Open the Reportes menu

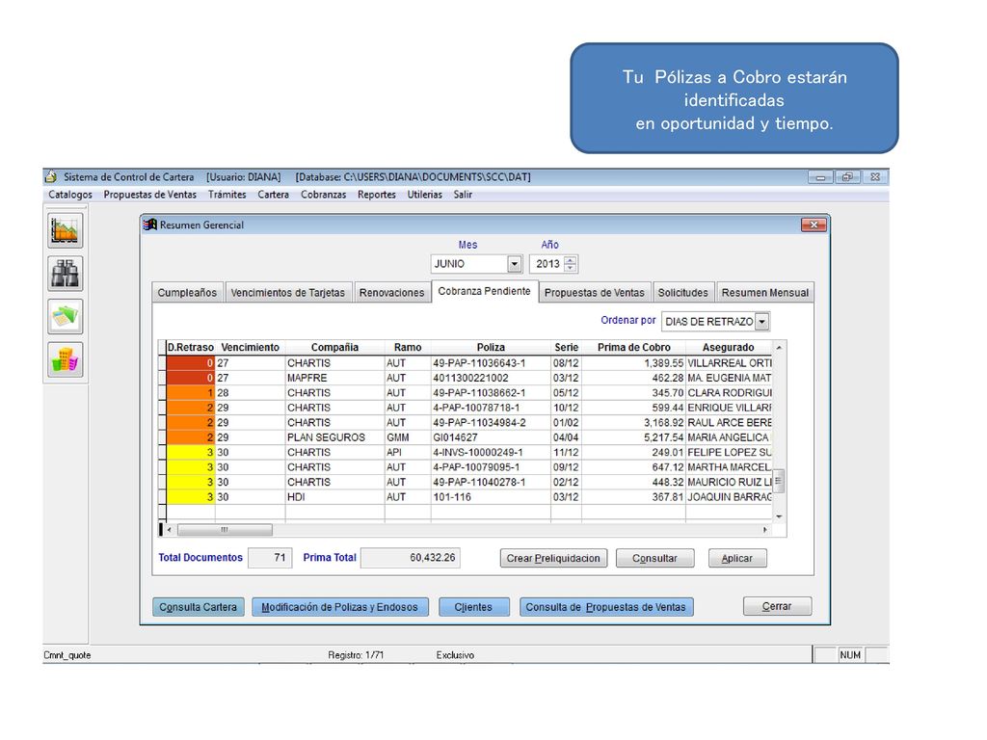(x=377, y=195)
